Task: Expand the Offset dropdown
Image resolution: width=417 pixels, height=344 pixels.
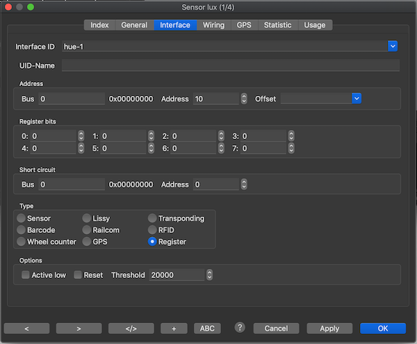Action: click(357, 99)
